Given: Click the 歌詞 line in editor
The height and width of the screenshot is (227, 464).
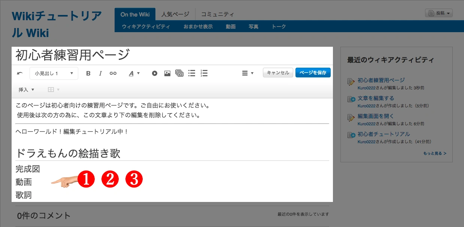Looking at the screenshot, I should (24, 195).
